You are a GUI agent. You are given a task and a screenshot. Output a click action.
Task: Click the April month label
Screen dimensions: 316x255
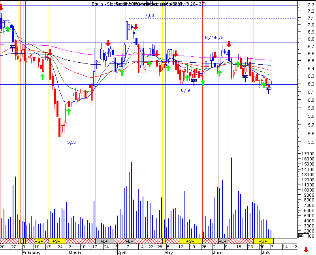122,253
